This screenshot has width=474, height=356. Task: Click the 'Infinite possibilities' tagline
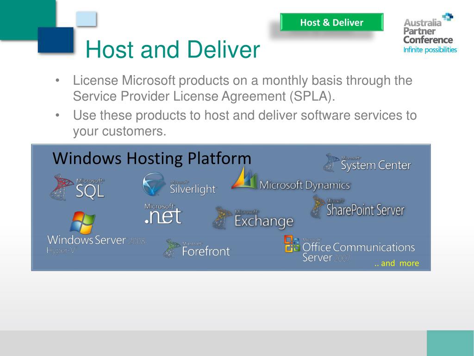tap(430, 50)
